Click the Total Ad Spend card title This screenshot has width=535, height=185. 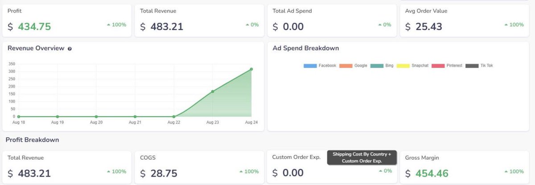click(x=292, y=11)
